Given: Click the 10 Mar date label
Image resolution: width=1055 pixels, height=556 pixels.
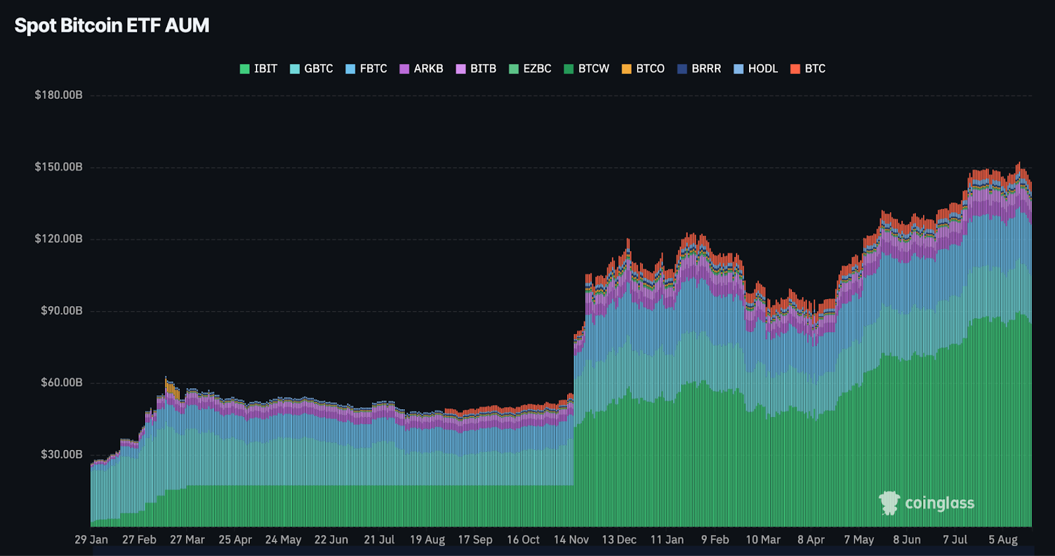Looking at the screenshot, I should coord(763,540).
